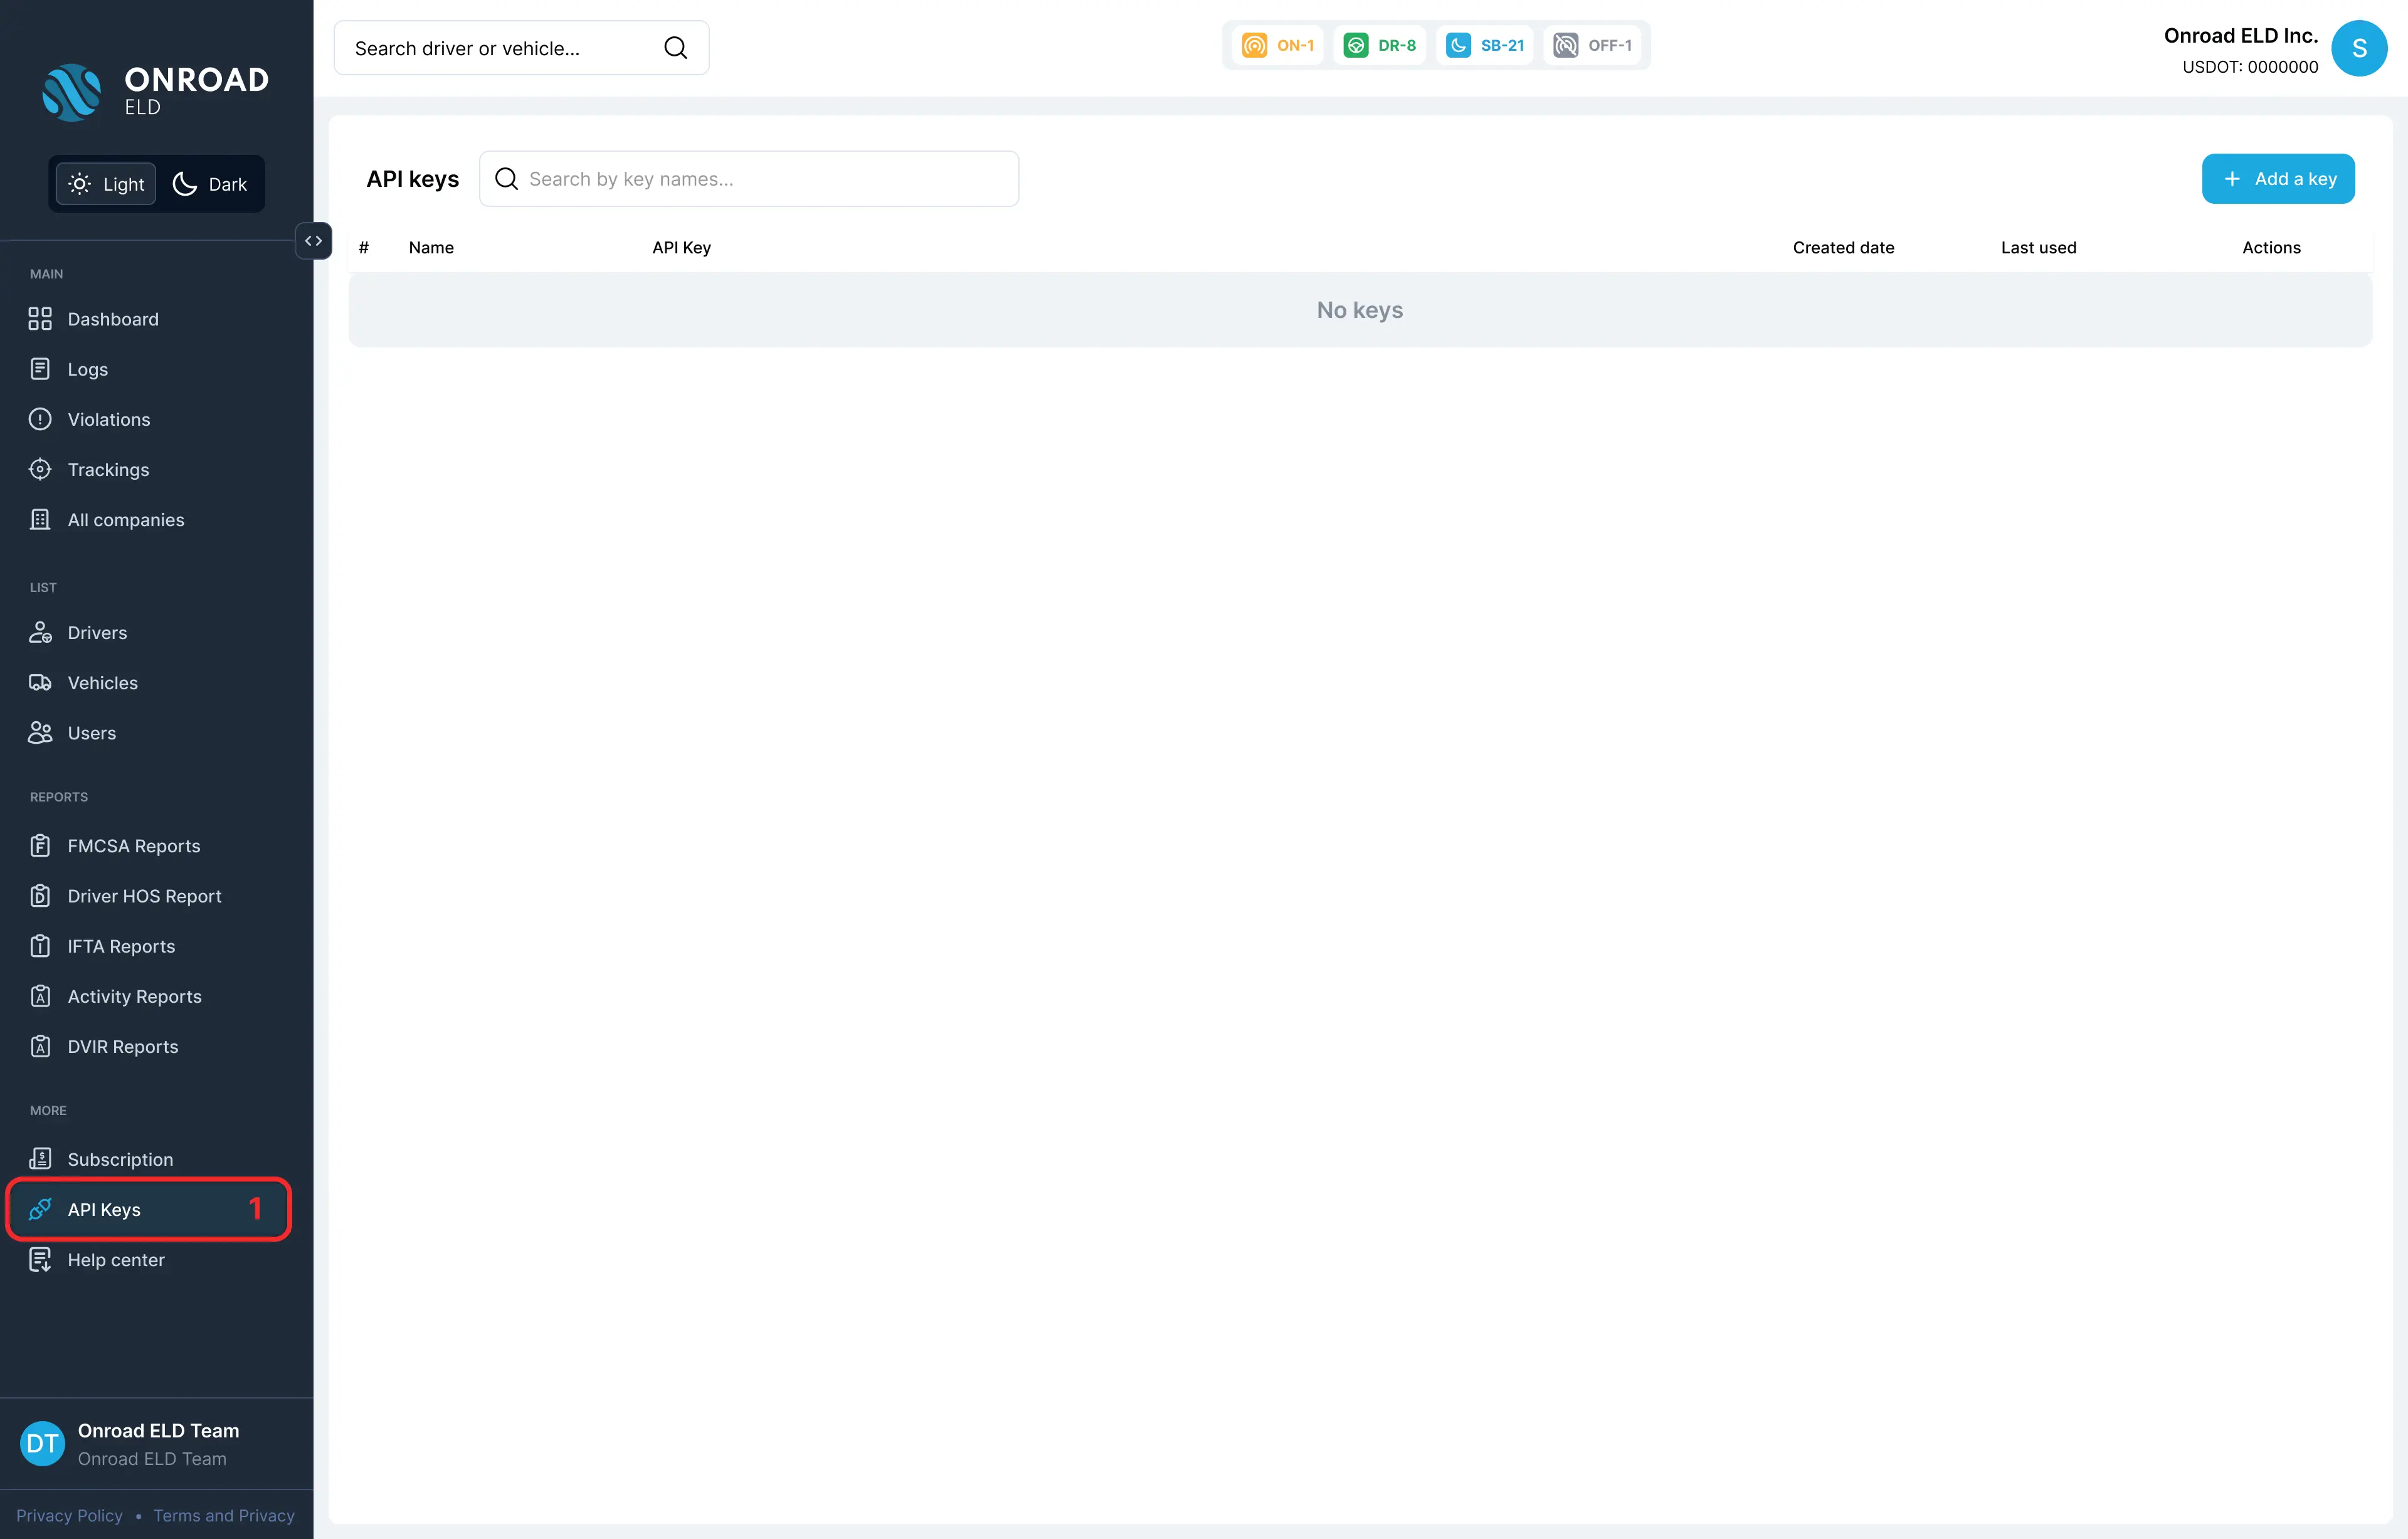Open the API Keys link icon
2408x1539 pixels.
point(40,1209)
